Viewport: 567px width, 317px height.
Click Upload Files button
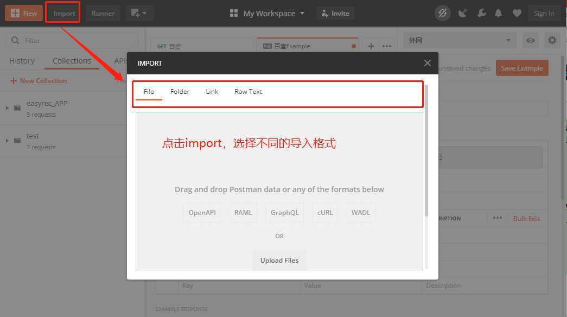pyautogui.click(x=279, y=261)
